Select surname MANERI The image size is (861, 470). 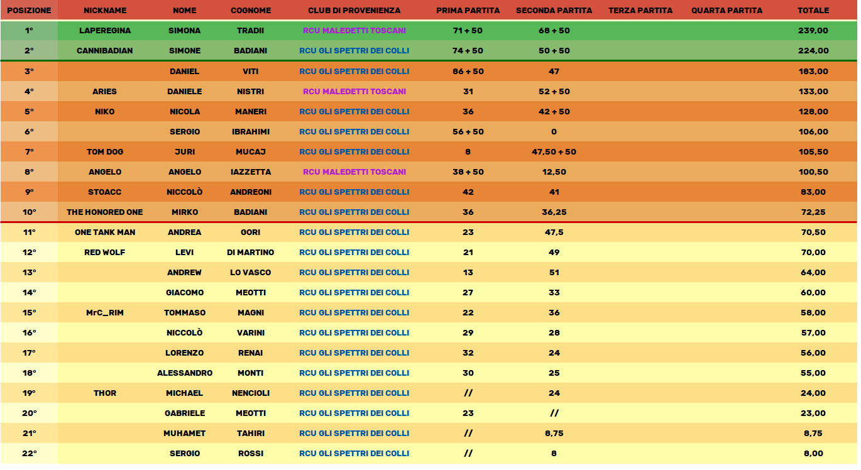click(251, 112)
